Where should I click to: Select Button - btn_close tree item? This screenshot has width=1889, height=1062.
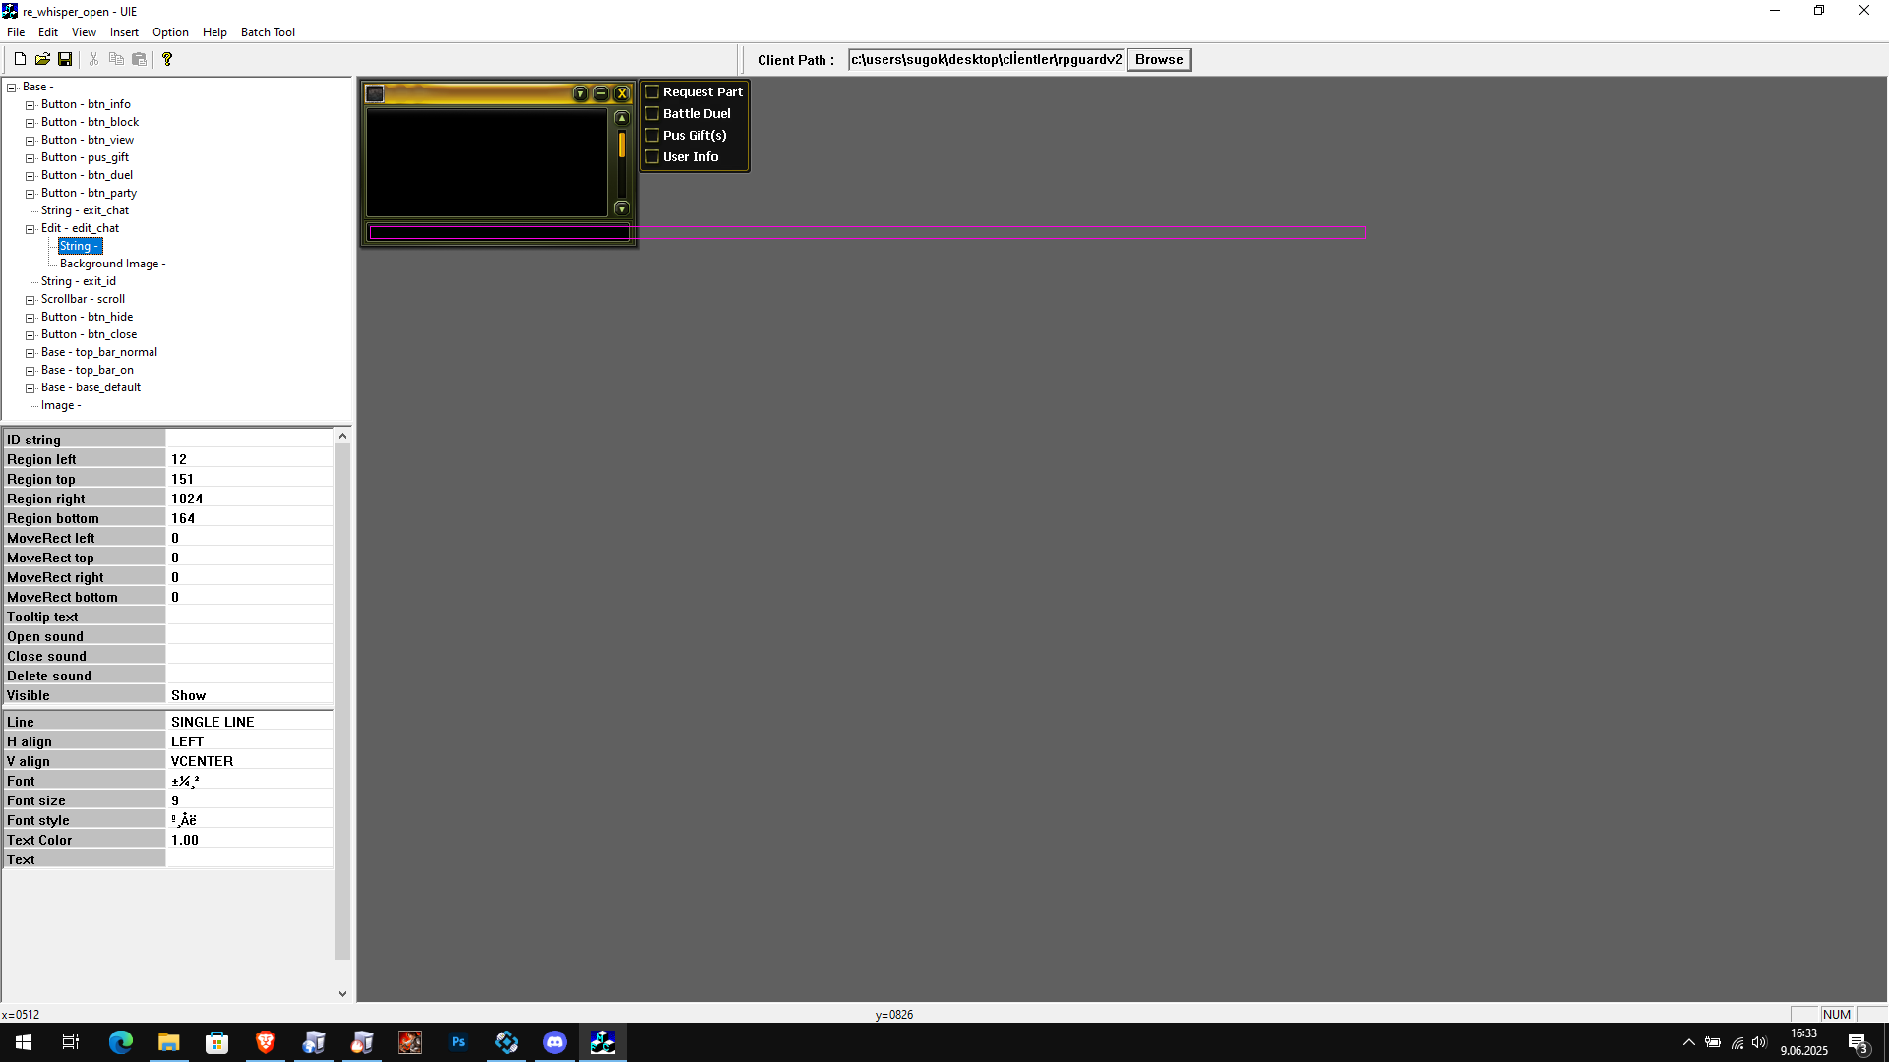click(x=90, y=334)
